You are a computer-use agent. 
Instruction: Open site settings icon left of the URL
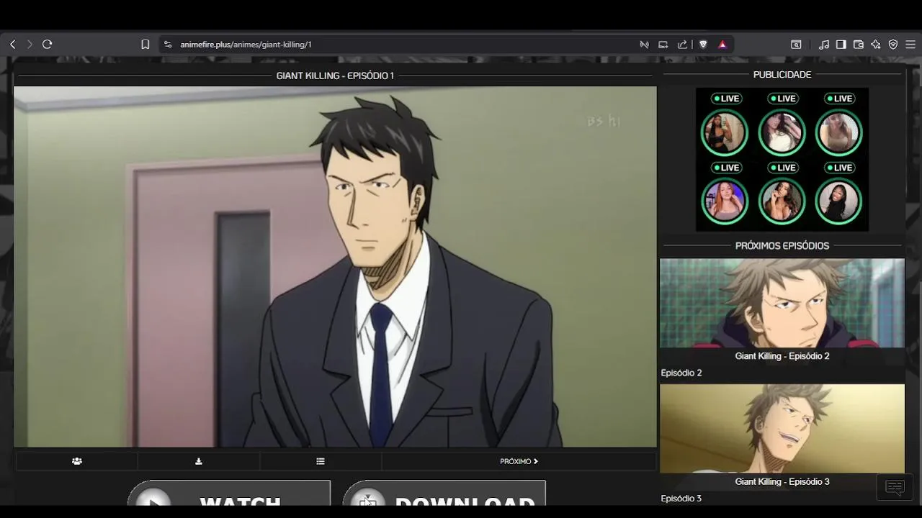pyautogui.click(x=168, y=45)
